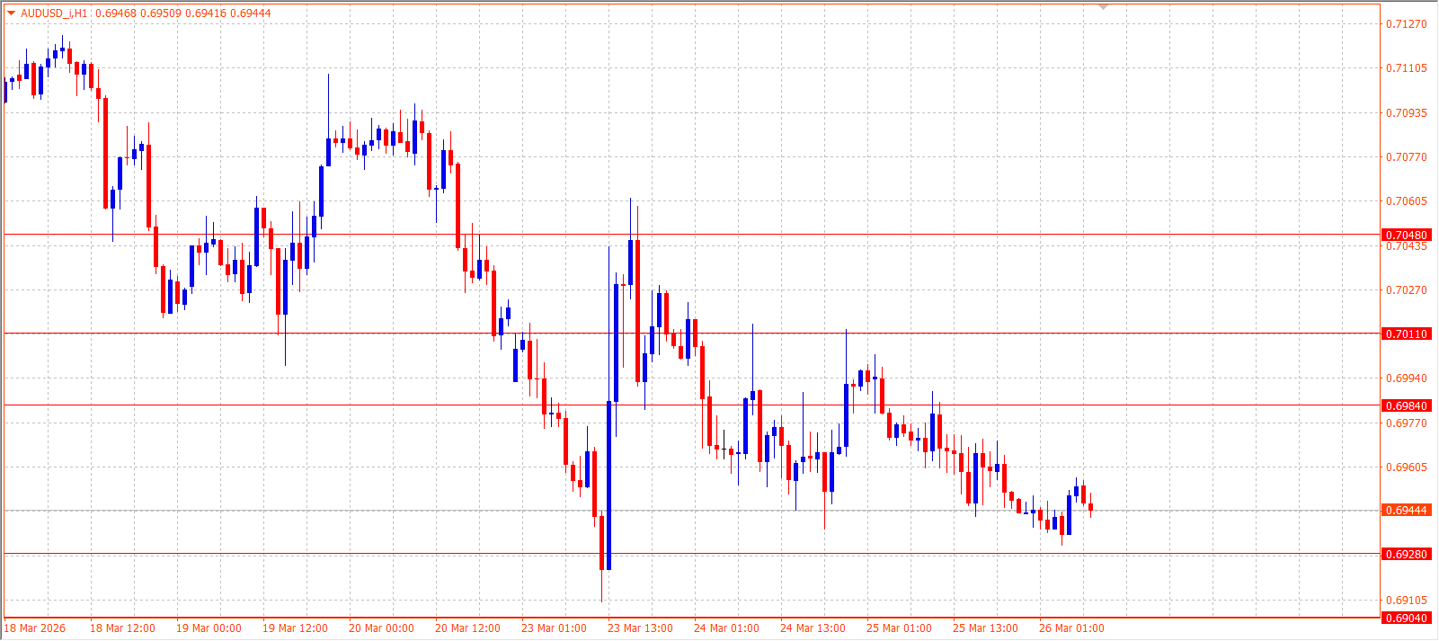This screenshot has width=1439, height=641.
Task: Click the gray chart shift marker triangle
Action: point(1104,7)
